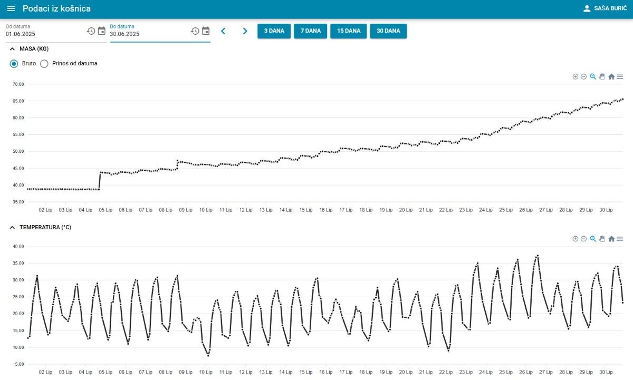Select the Bruto radio option
The height and width of the screenshot is (380, 633).
click(x=14, y=64)
